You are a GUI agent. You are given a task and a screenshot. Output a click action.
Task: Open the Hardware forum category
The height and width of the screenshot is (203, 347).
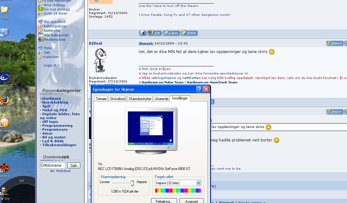coord(51,99)
